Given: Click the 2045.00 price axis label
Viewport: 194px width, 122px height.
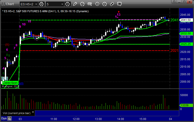Looking at the screenshot, I should coord(185,15).
